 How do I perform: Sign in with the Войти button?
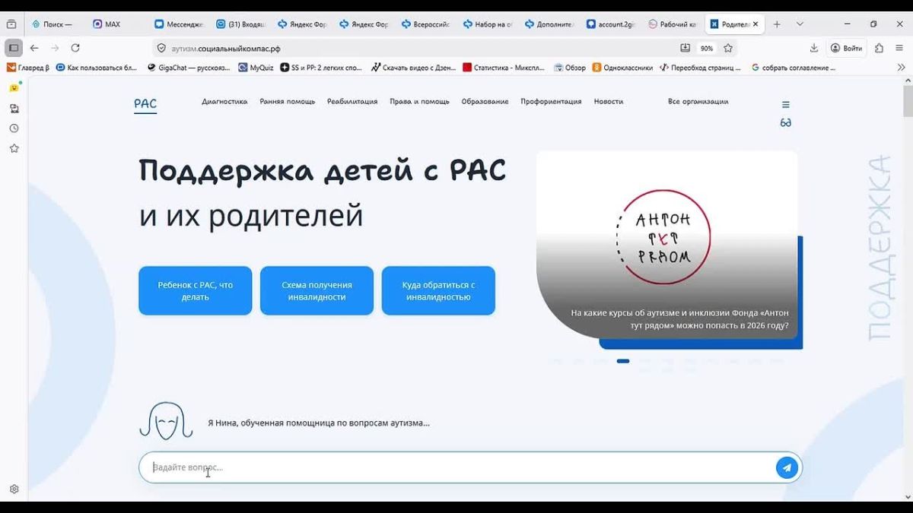[x=847, y=48]
